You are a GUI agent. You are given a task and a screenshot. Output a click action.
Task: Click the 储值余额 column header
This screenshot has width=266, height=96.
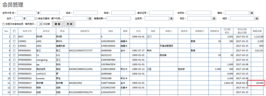coord(257,31)
